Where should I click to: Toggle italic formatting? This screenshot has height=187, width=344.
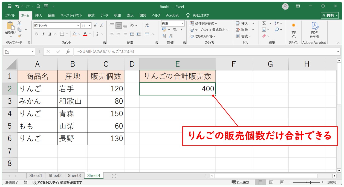[x=43, y=34]
